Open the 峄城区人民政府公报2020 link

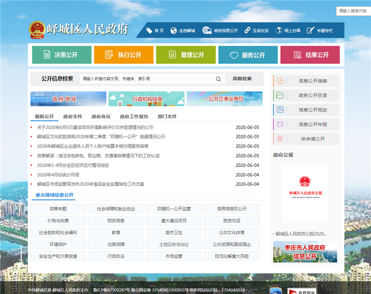tap(301, 234)
